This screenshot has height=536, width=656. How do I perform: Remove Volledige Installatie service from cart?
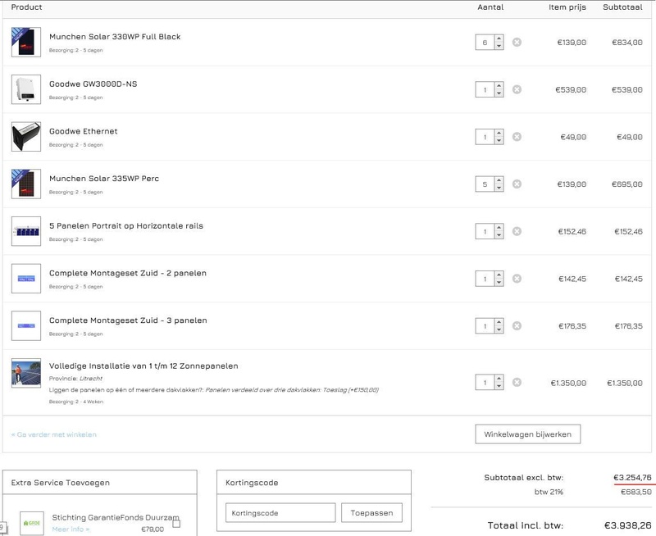click(517, 383)
